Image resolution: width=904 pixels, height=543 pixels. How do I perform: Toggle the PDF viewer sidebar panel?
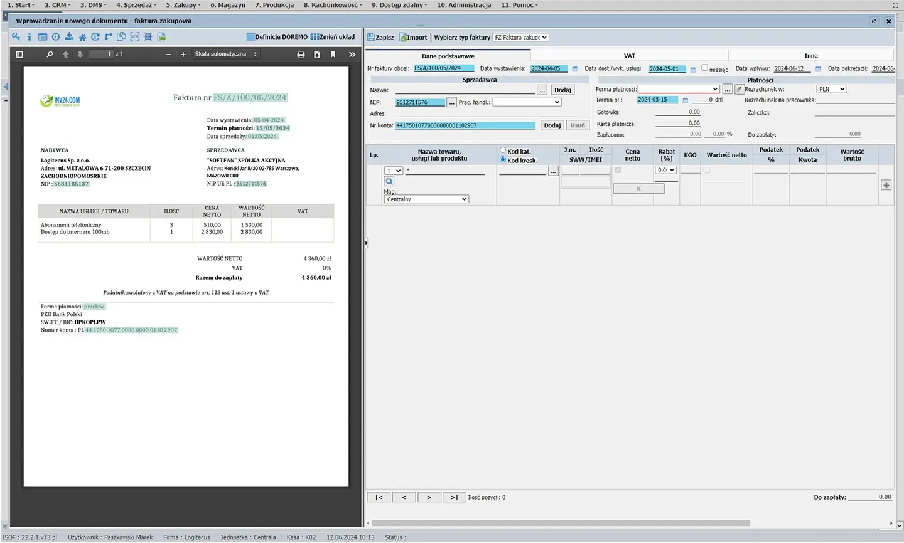pyautogui.click(x=19, y=55)
